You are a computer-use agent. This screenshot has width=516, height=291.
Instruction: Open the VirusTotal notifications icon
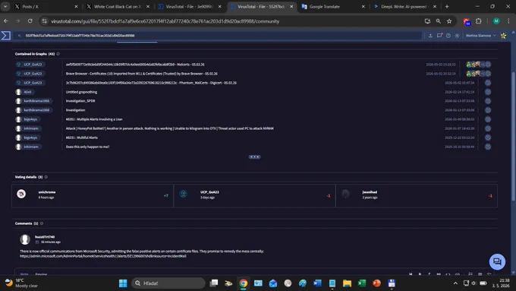439,35
